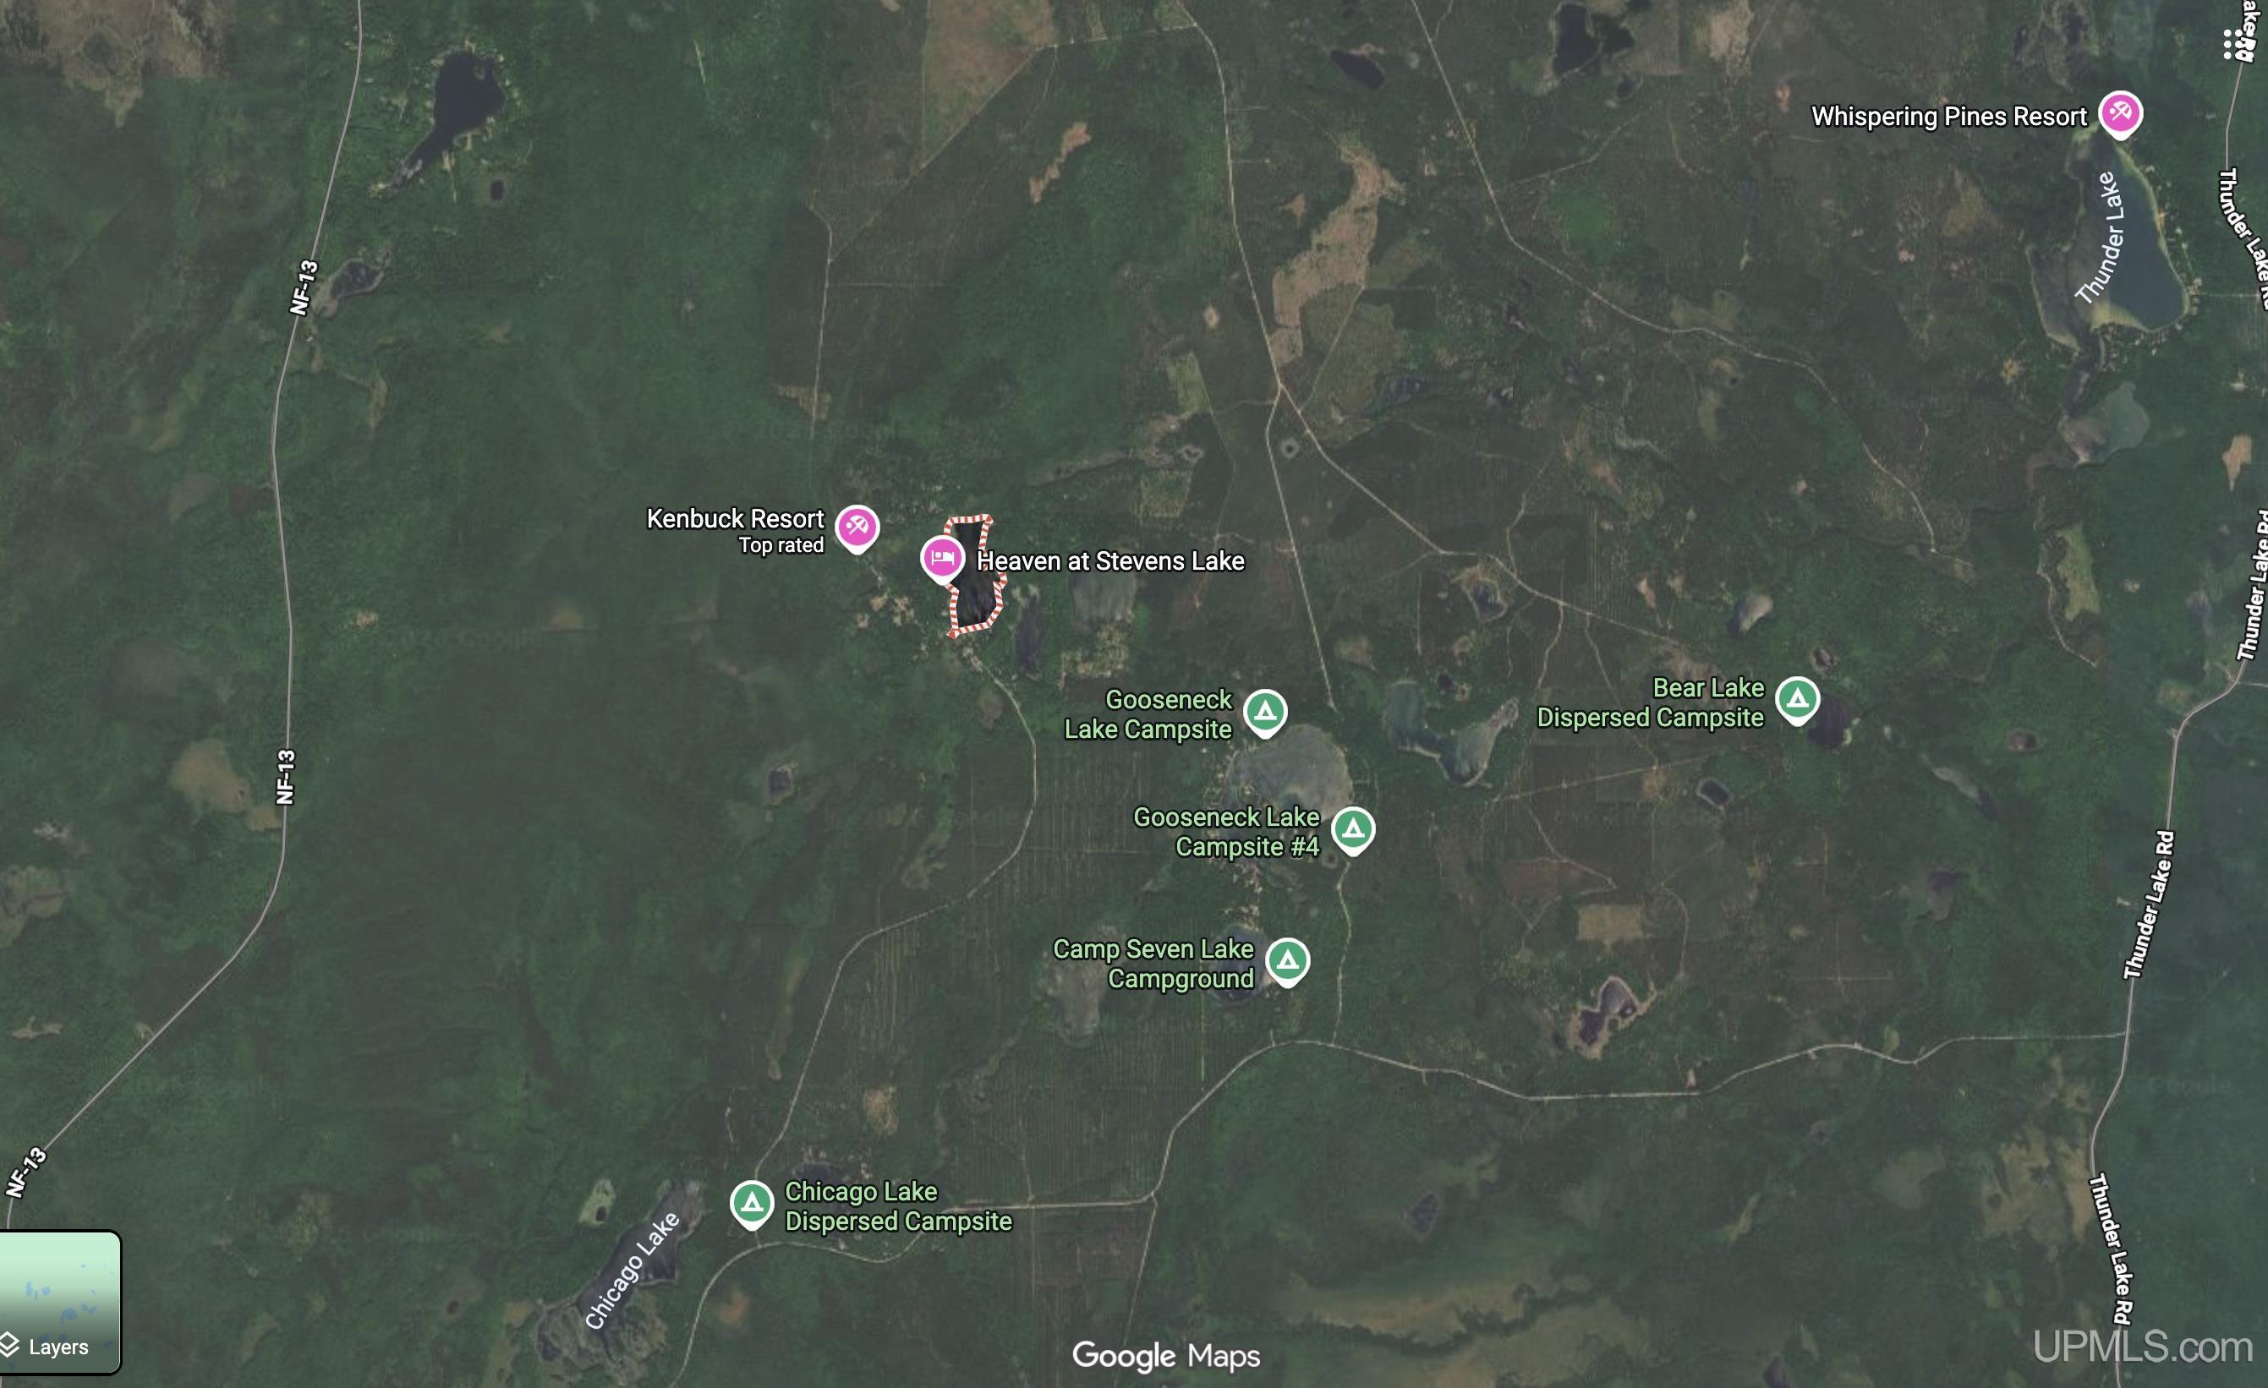Click the Chicago Lake Dispersed Campsite label

point(898,1206)
